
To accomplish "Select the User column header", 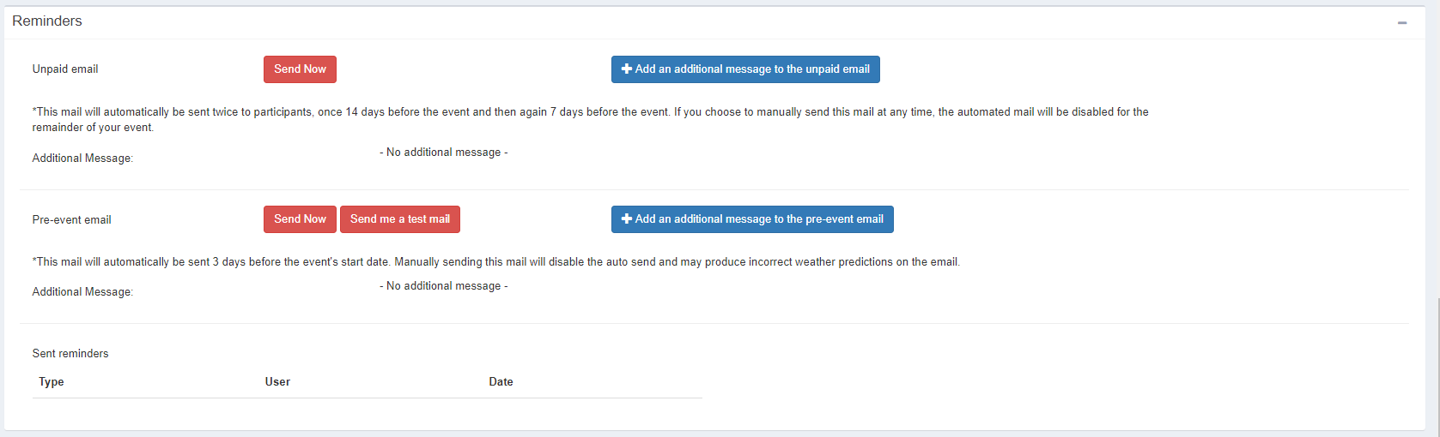I will [277, 382].
